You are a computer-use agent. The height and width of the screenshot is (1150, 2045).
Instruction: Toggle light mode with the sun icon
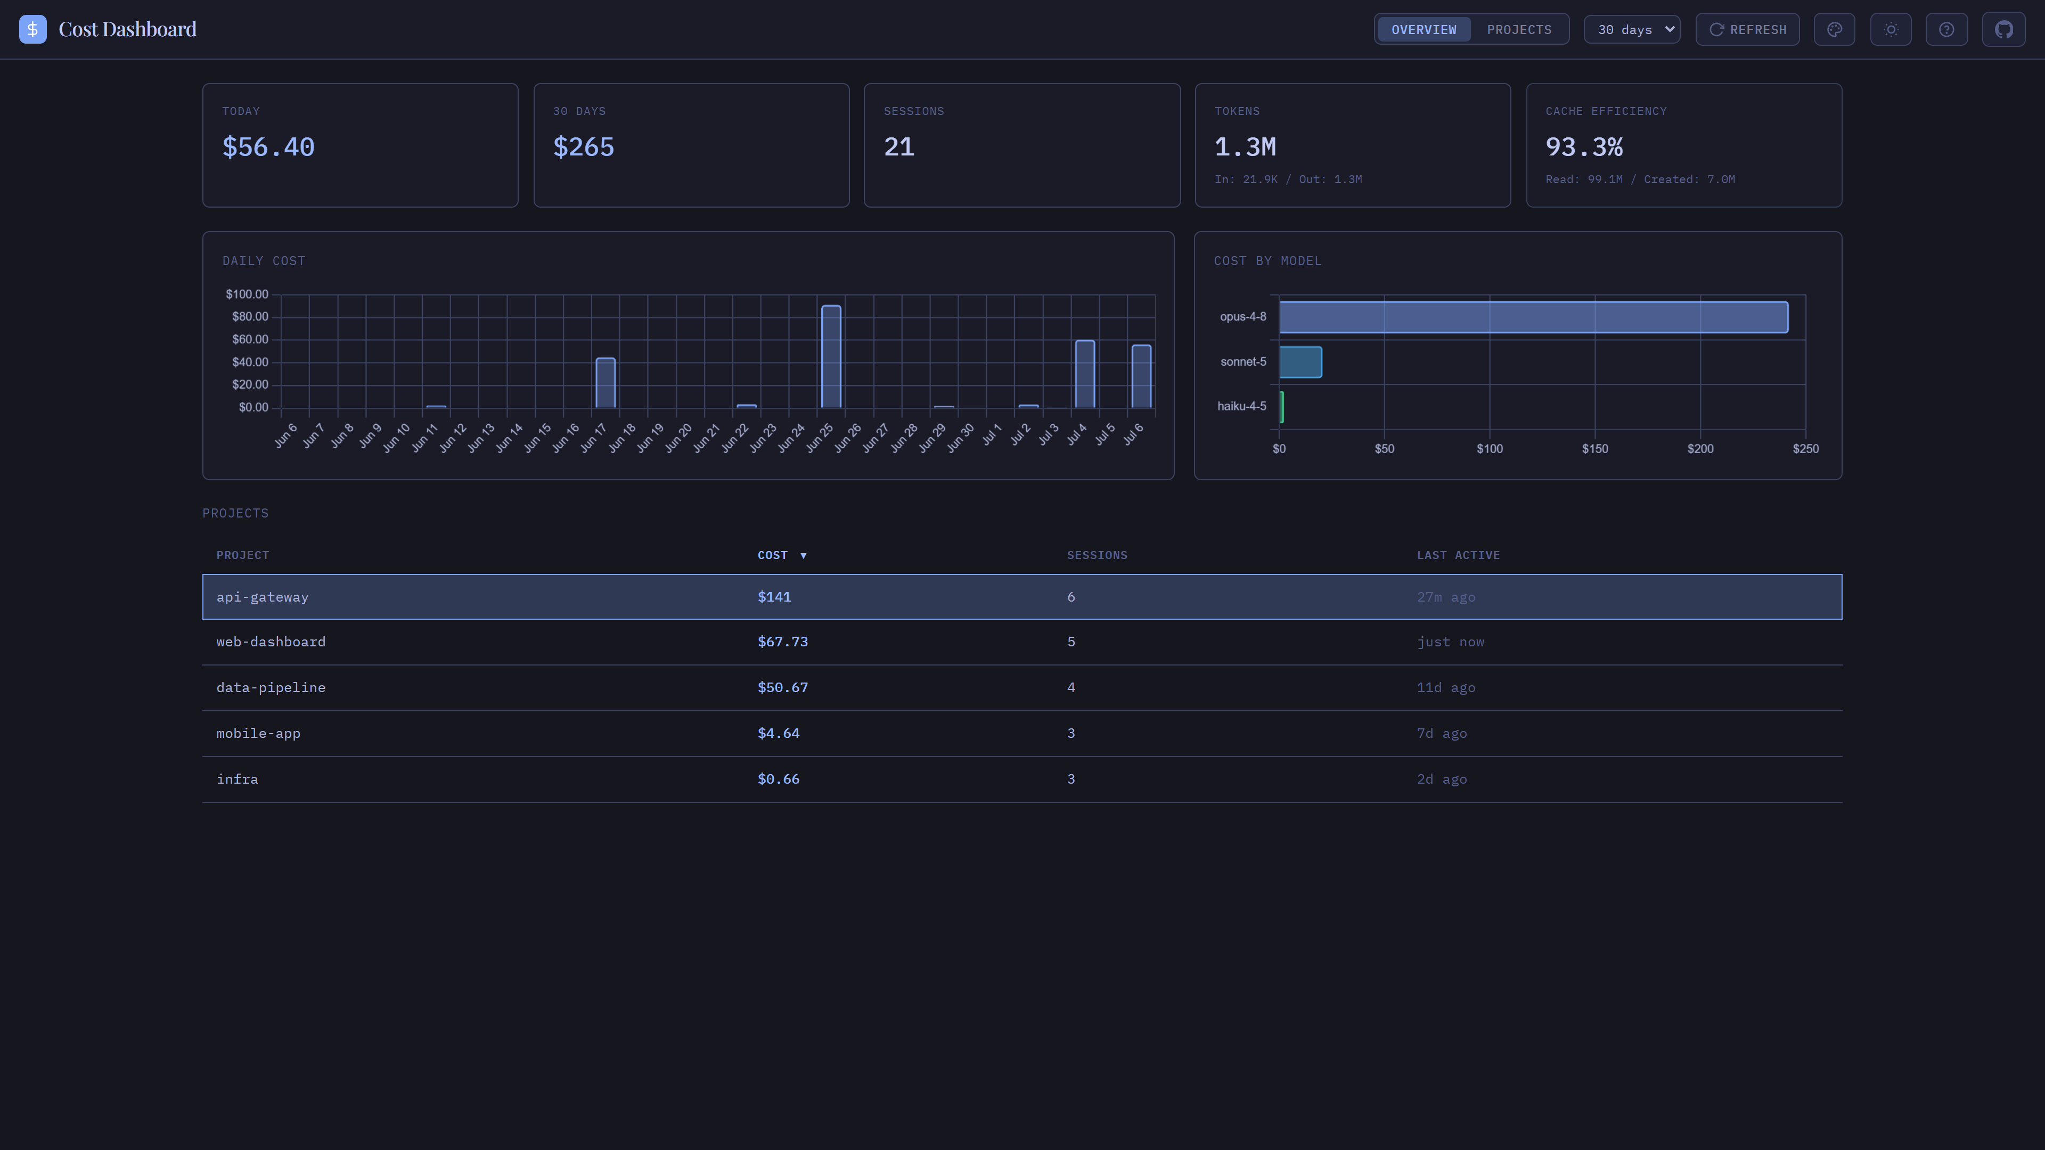tap(1891, 29)
